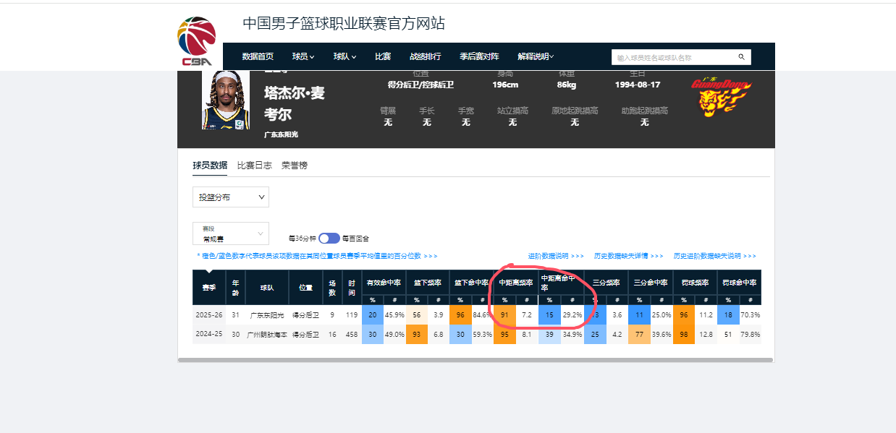Switch to the 比赛日志 tab

point(255,166)
